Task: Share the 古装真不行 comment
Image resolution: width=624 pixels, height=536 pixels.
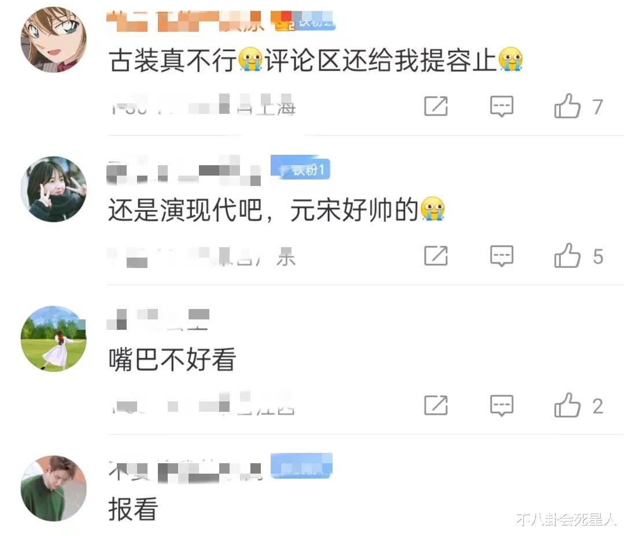Action: point(436,106)
